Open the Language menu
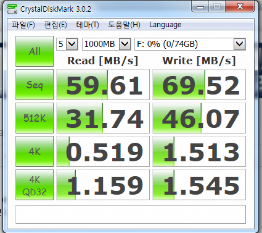The width and height of the screenshot is (262, 233). 165,25
